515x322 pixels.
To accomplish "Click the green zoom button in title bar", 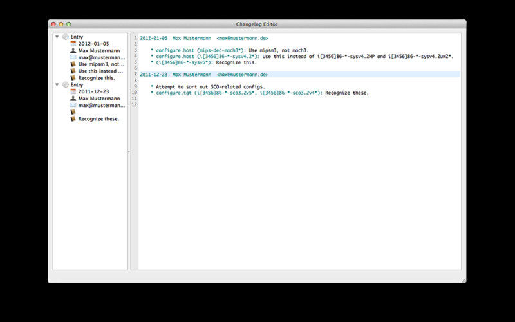I will click(x=69, y=24).
